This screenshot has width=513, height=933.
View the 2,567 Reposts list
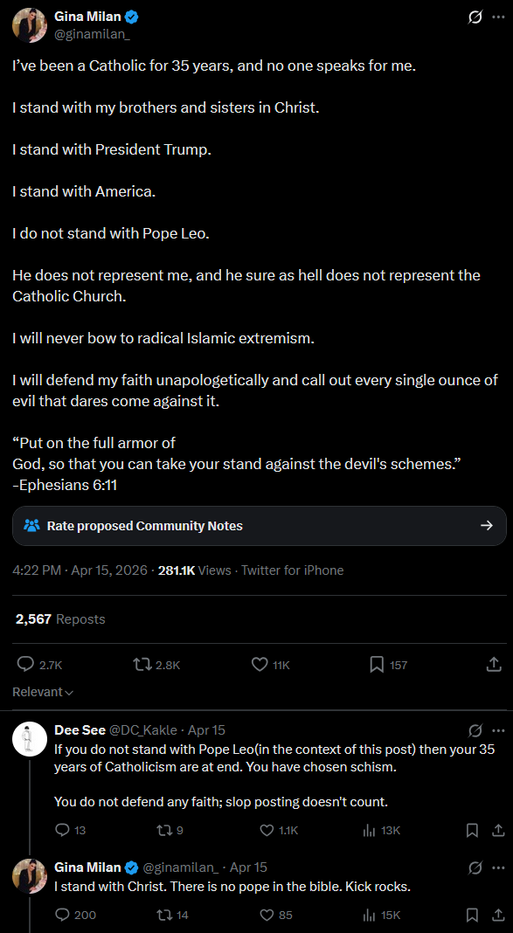(x=60, y=619)
